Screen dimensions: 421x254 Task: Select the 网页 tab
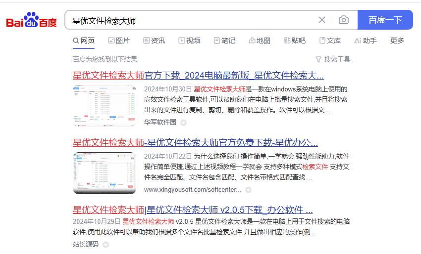pyautogui.click(x=84, y=41)
